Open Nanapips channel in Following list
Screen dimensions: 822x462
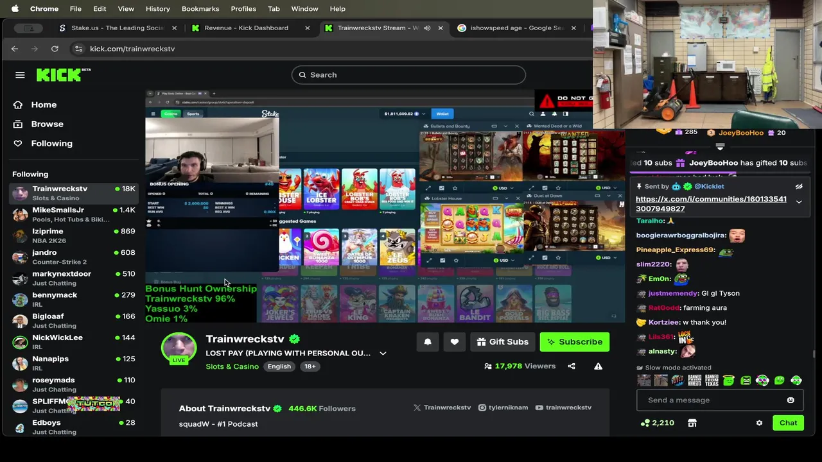click(x=74, y=363)
